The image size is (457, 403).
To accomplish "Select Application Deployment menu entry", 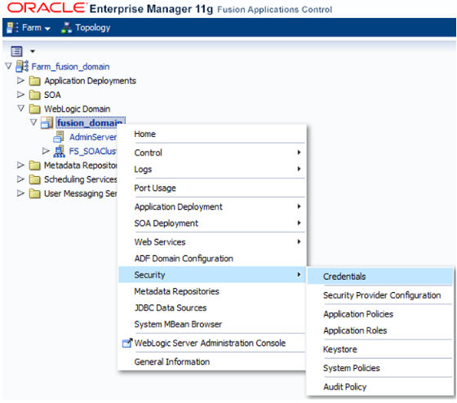I will point(212,206).
